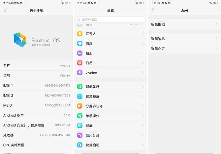Screen dimensions: 221x154
Task: Open chevron beside 智慧识屏
Action: pos(217,48)
